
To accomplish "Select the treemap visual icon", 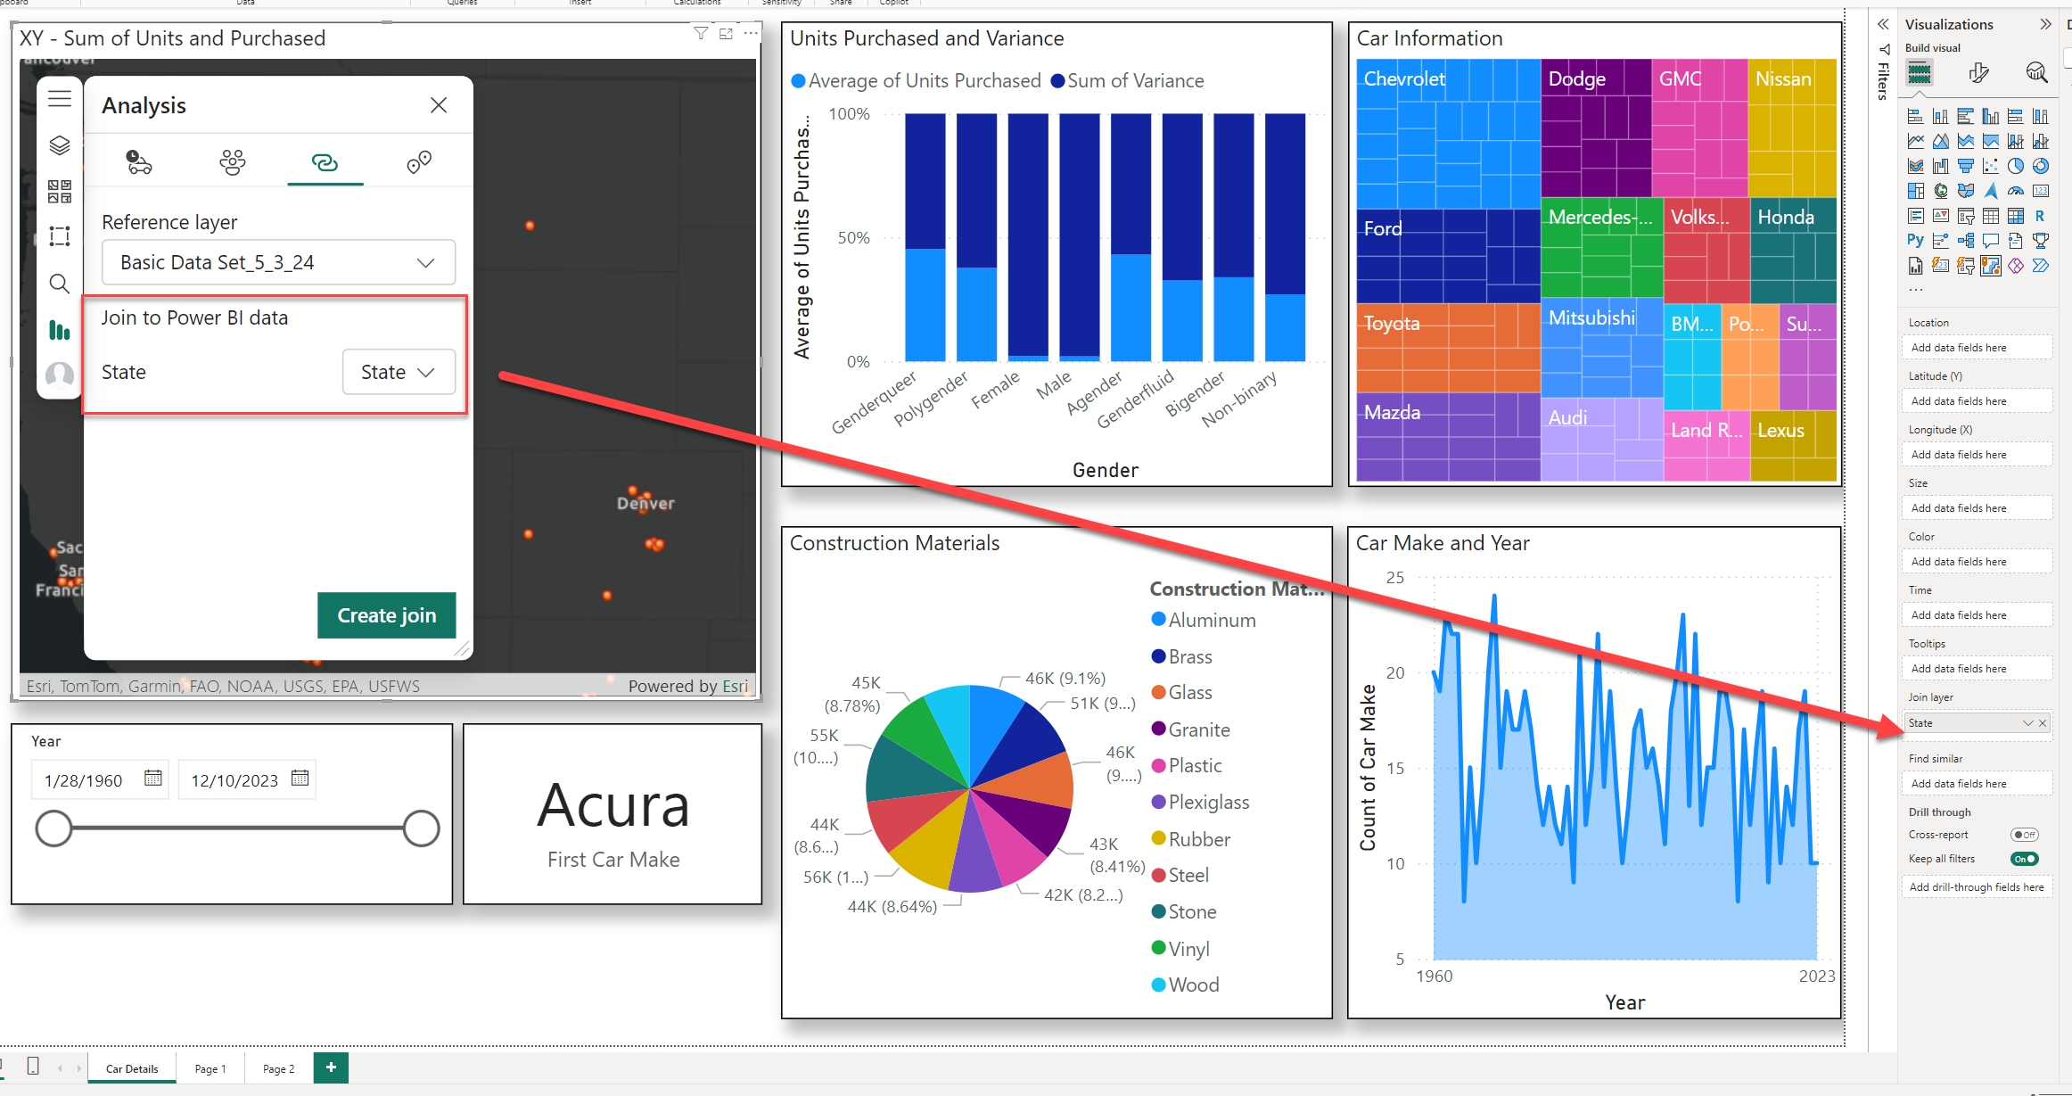I will coord(1916,190).
